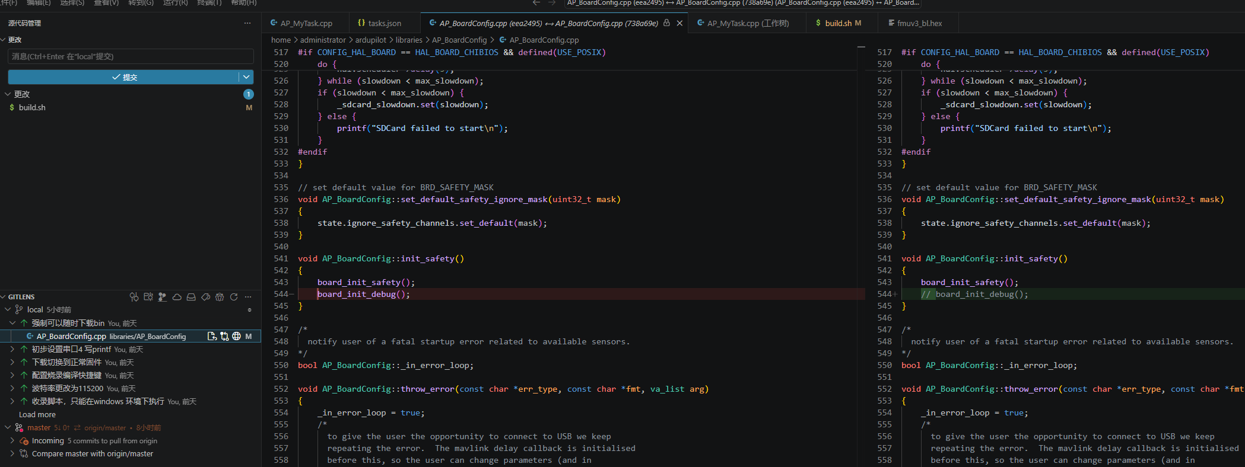Screen dimensions: 1245x467
Task: Click navigate back arrow in title bar
Action: pos(536,3)
